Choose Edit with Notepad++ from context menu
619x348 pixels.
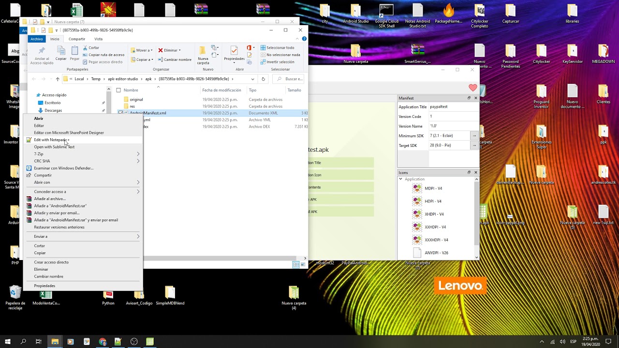click(51, 140)
